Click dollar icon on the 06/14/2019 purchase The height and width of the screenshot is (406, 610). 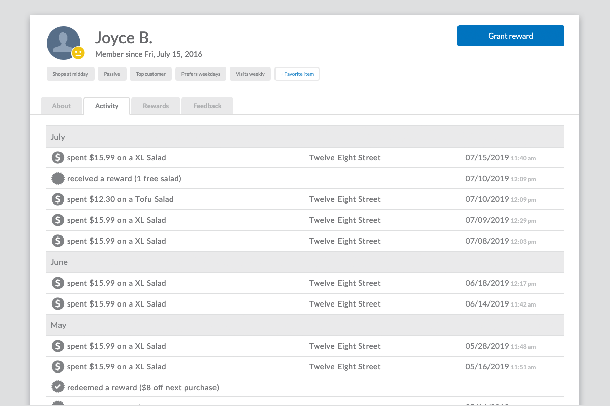[58, 304]
